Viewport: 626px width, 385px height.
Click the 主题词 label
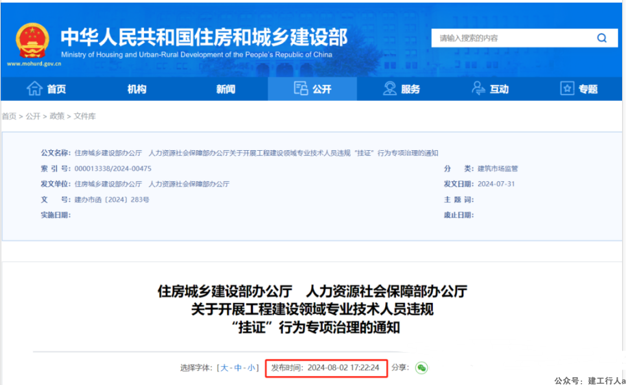[459, 200]
